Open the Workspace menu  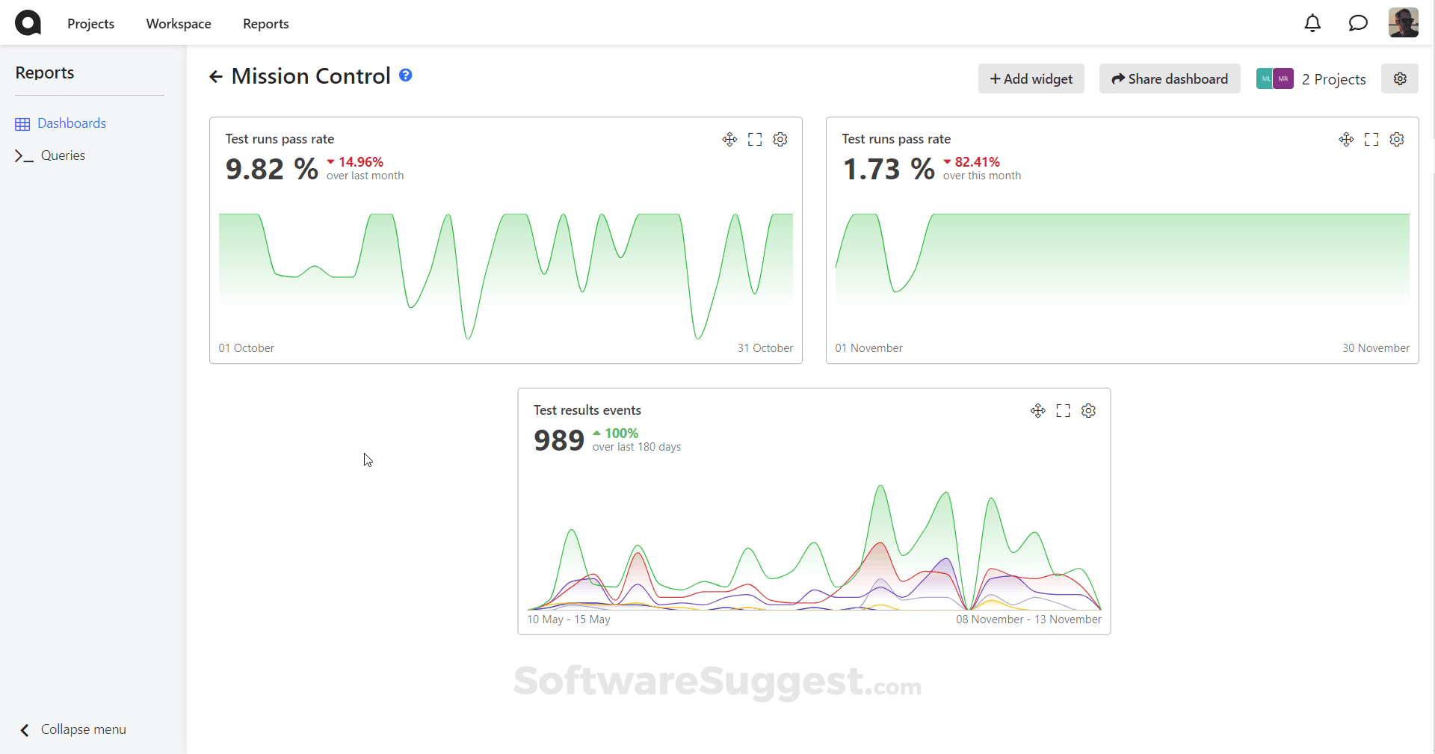179,24
